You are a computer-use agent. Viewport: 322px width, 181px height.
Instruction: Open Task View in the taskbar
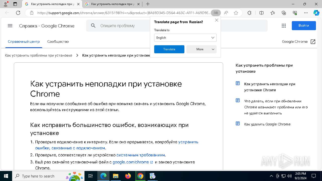click(x=91, y=176)
